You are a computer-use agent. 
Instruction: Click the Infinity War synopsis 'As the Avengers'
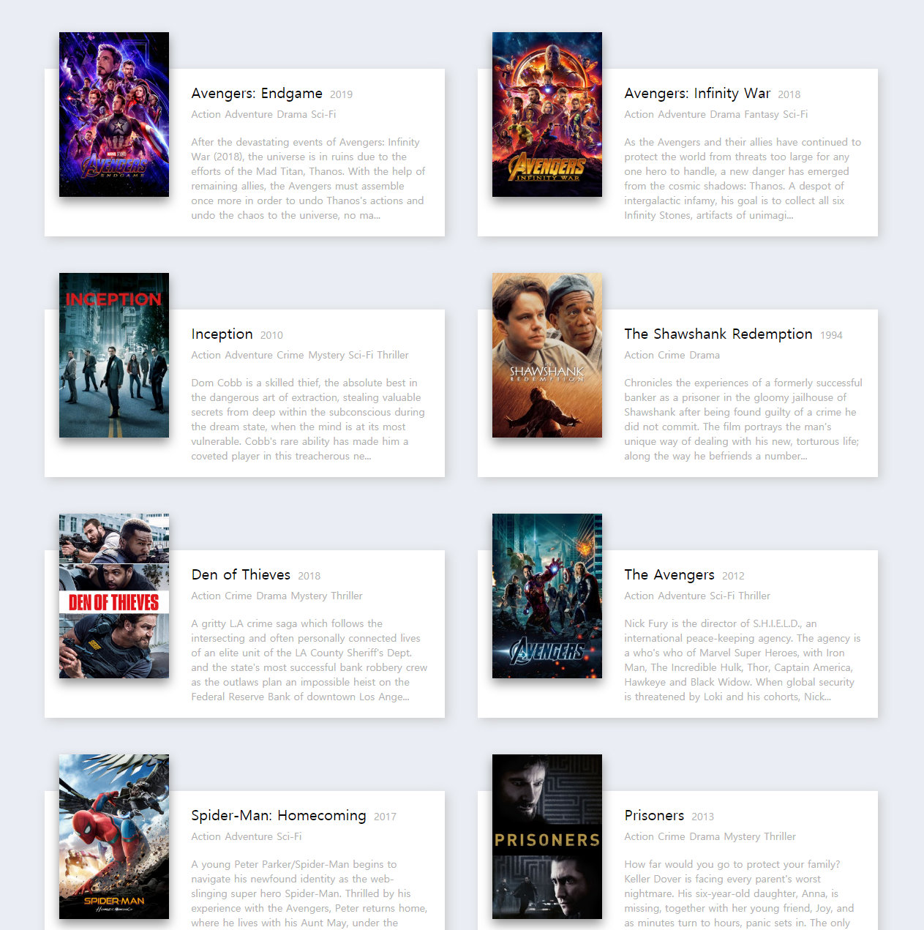click(743, 179)
